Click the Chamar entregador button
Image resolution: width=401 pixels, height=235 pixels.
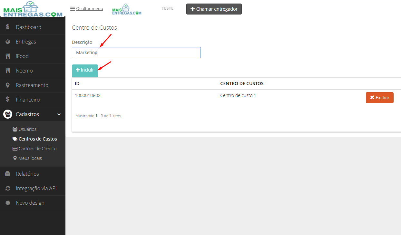(214, 9)
